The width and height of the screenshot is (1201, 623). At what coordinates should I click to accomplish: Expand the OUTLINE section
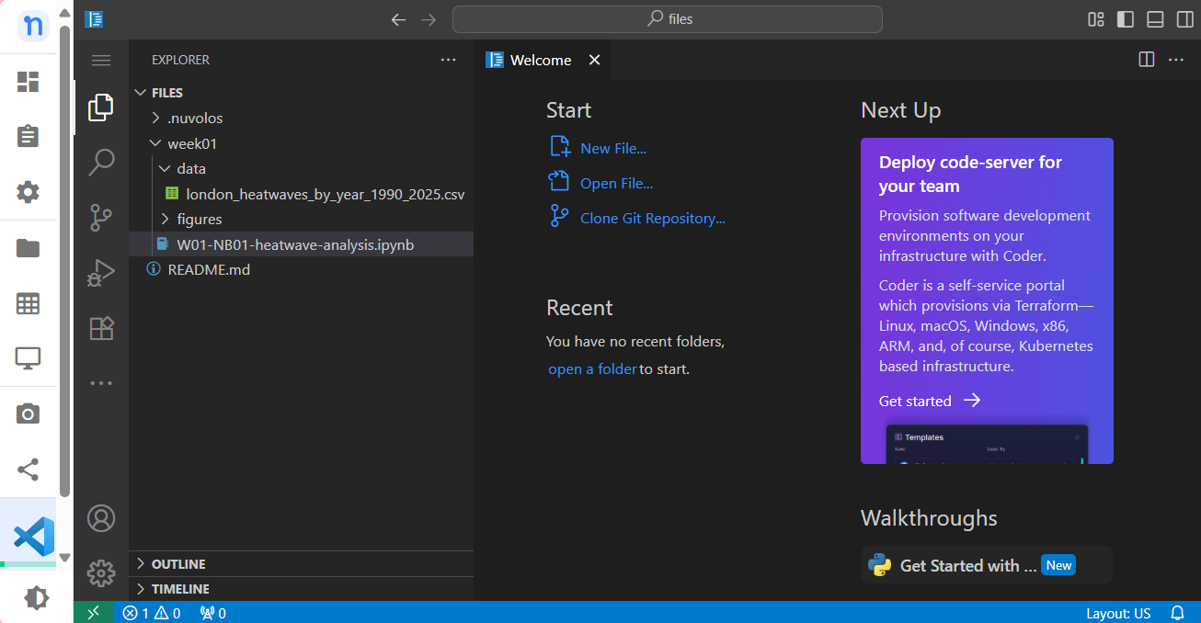click(x=178, y=564)
